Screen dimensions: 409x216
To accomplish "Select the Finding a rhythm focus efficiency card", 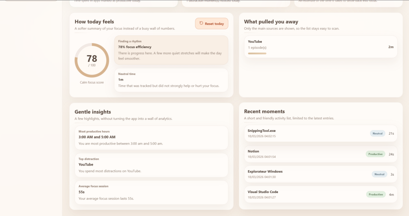I will click(x=171, y=50).
